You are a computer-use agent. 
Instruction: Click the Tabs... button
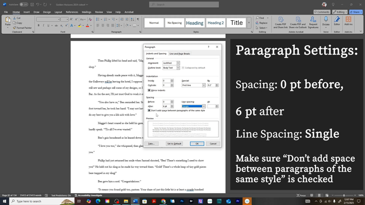[151, 144]
